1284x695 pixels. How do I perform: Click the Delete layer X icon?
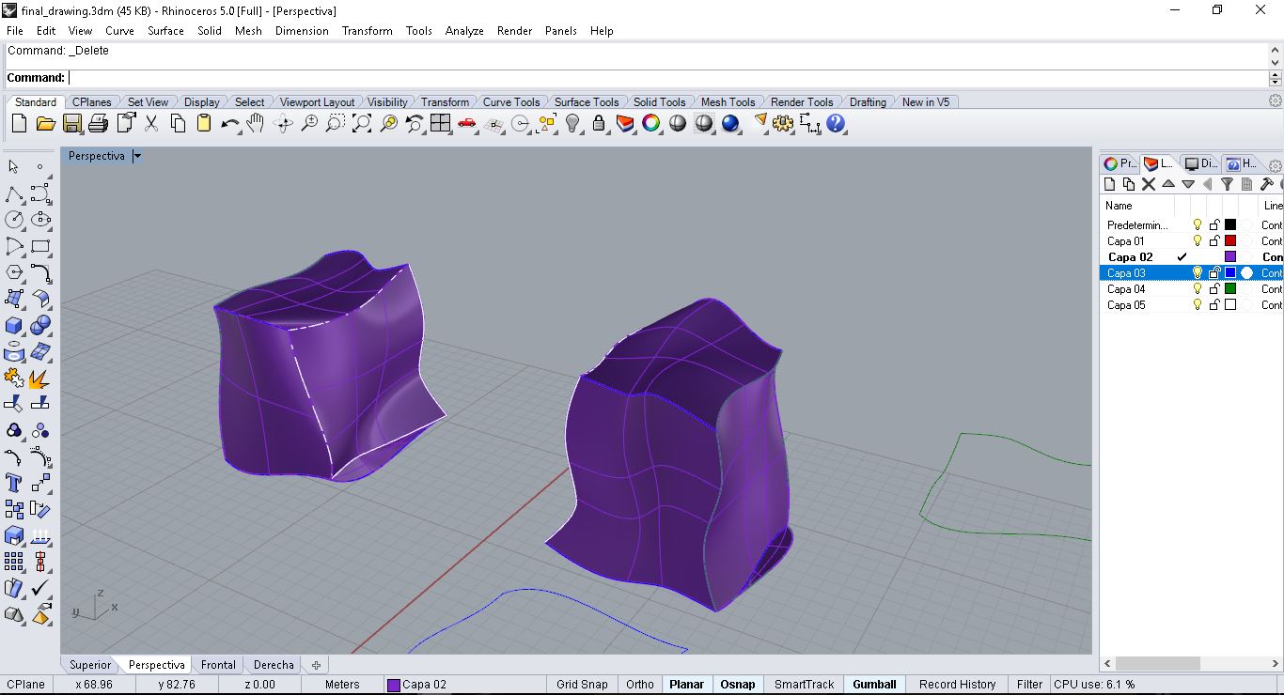coord(1149,185)
